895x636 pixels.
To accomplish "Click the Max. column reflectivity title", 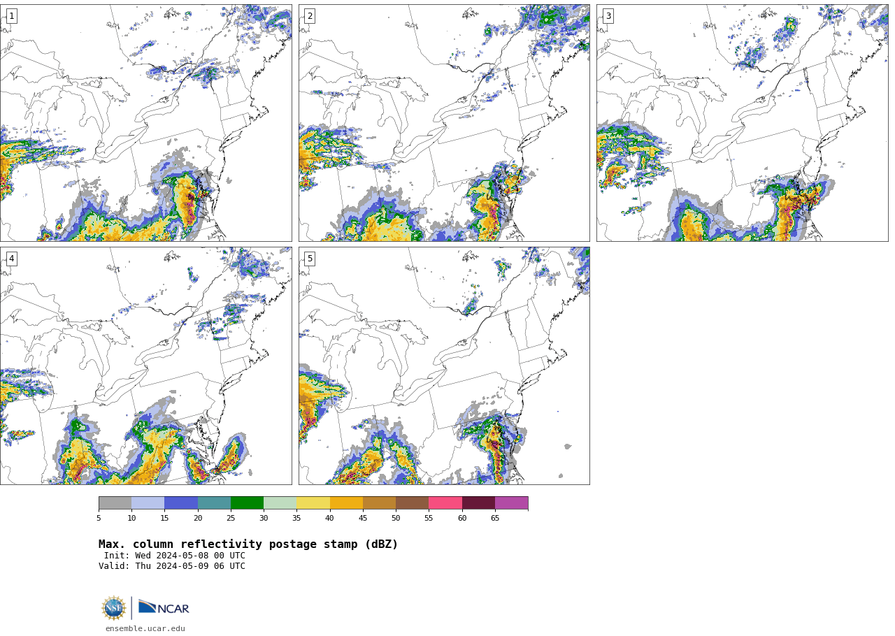I will (x=248, y=544).
